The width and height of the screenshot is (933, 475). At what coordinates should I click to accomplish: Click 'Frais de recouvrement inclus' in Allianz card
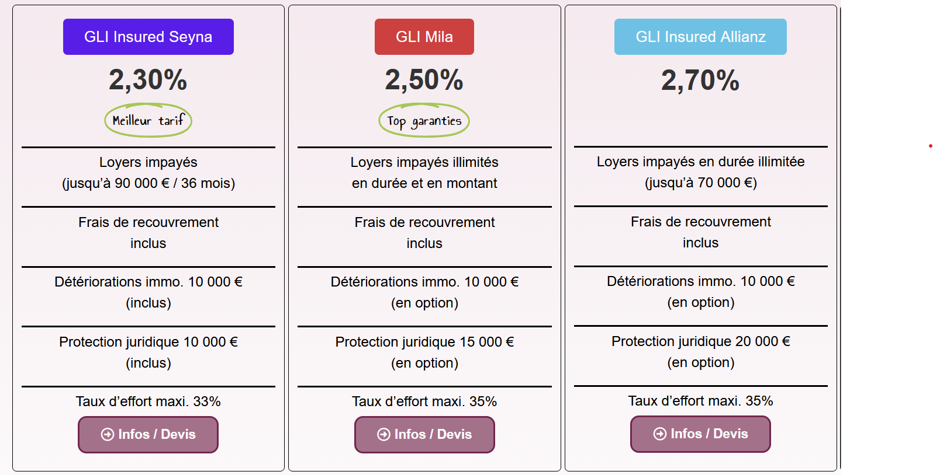pyautogui.click(x=700, y=232)
